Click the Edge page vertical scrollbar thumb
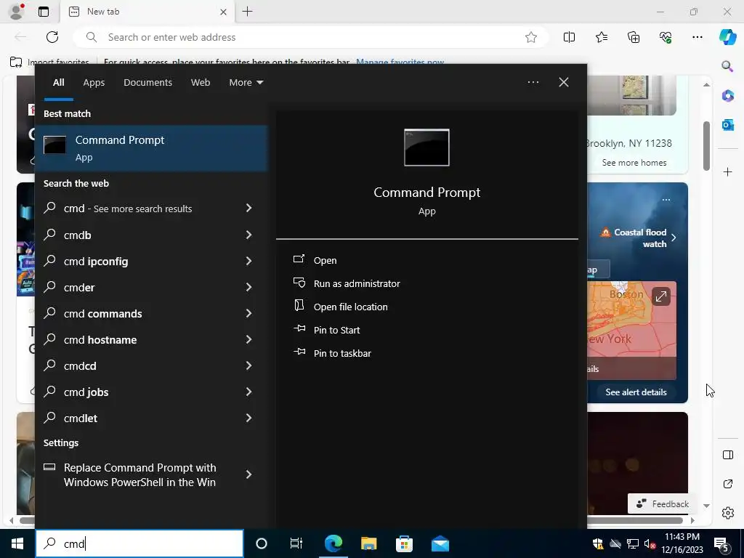 706,145
